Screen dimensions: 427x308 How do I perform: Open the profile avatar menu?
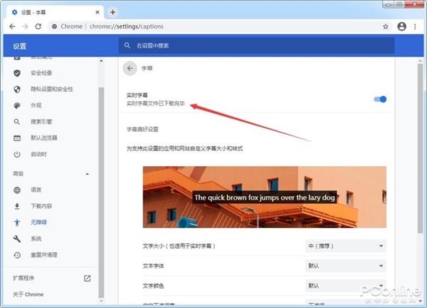click(401, 26)
